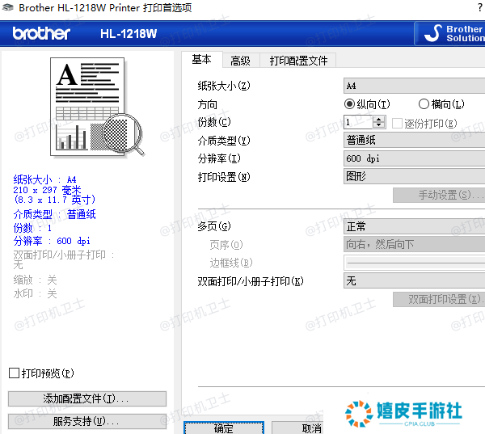Click the brother logo in header
Image resolution: width=485 pixels, height=434 pixels.
pos(41,33)
